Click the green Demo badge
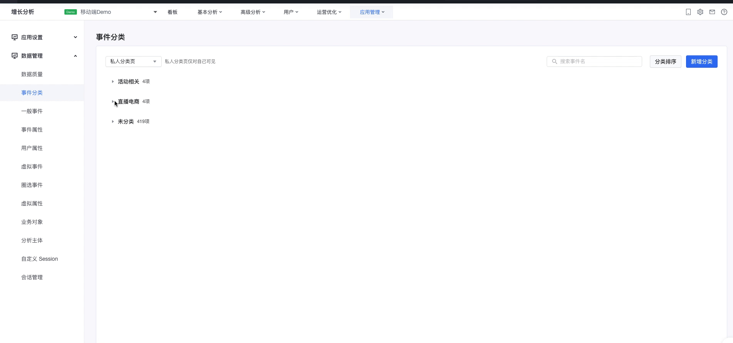The height and width of the screenshot is (343, 733). pos(70,12)
